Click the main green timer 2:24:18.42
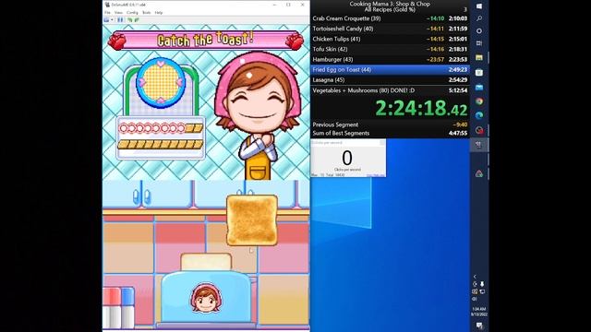The height and width of the screenshot is (332, 591). pos(421,109)
